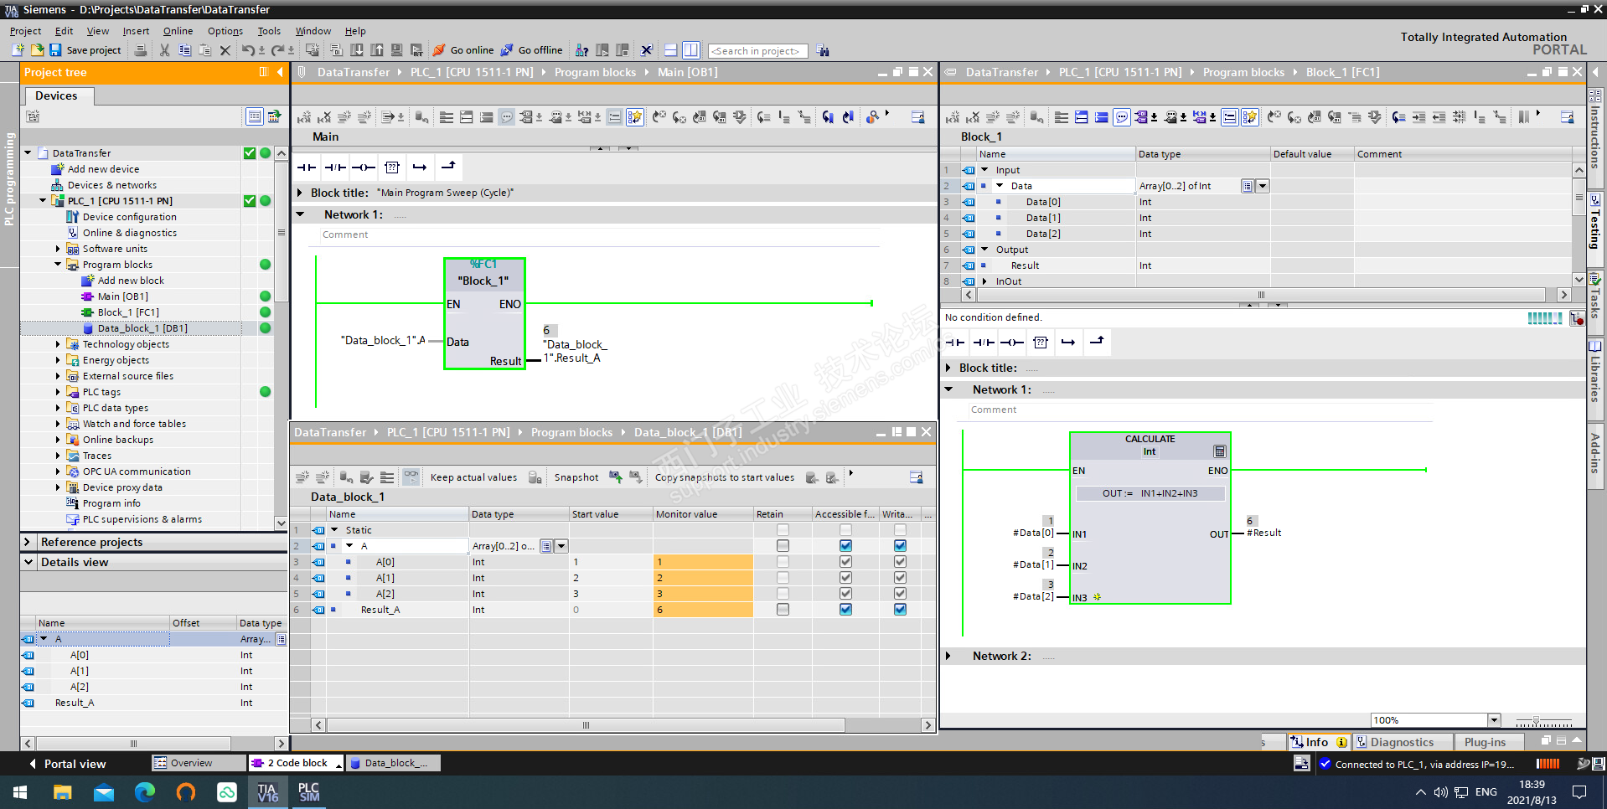Open PLCSIM from the Windows taskbar
This screenshot has height=809, width=1607.
[x=308, y=792]
